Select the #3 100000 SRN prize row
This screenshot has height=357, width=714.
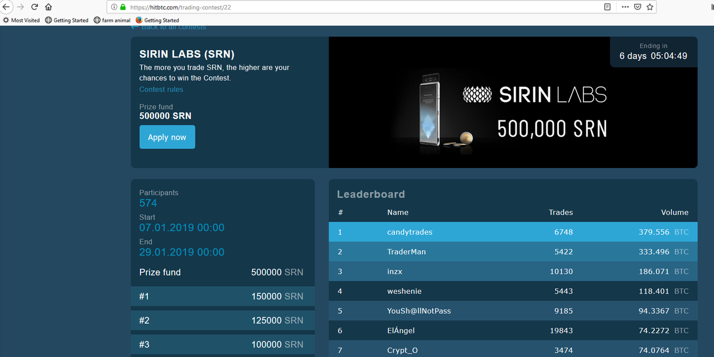[223, 345]
